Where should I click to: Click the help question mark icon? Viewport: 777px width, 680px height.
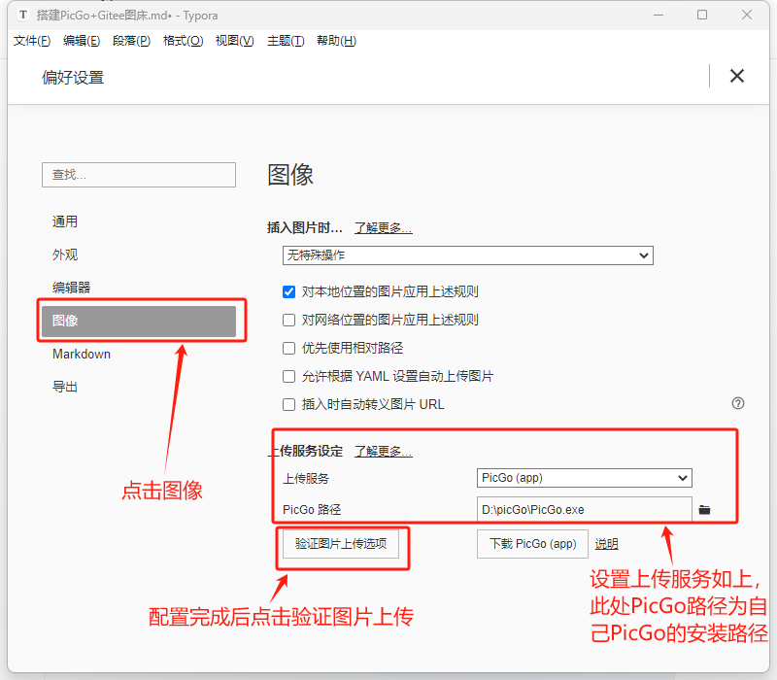[x=738, y=403]
